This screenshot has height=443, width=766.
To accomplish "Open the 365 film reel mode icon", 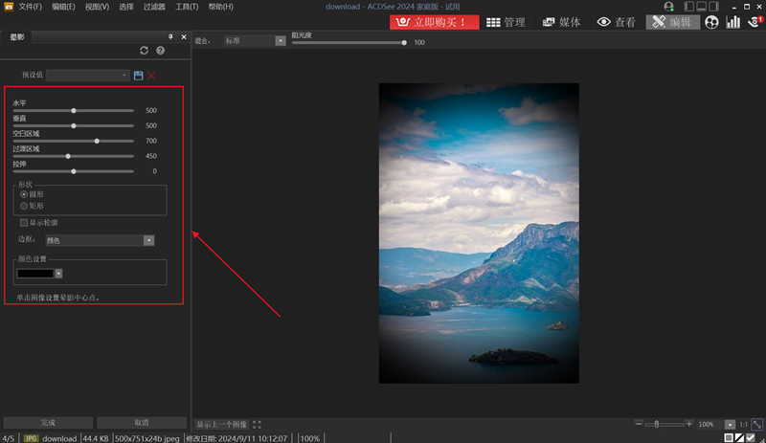I will tap(711, 22).
